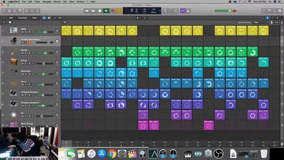Click the Horns track icon
This screenshot has width=284, height=160.
click(x=14, y=83)
